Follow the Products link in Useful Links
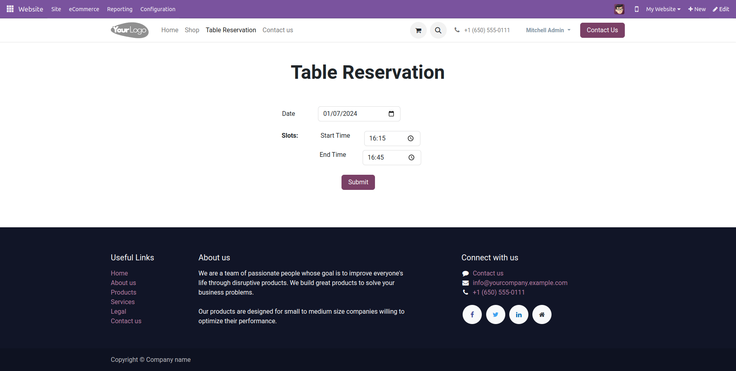736x371 pixels. click(124, 292)
